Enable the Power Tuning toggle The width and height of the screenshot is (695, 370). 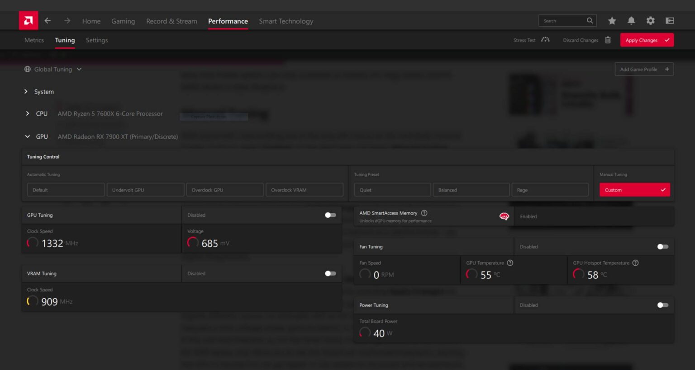(663, 305)
